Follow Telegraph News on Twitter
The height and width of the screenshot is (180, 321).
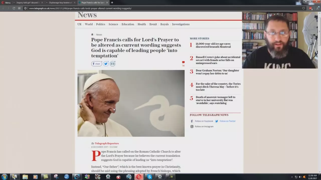225,121
